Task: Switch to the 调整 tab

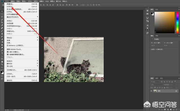Action: point(157,36)
